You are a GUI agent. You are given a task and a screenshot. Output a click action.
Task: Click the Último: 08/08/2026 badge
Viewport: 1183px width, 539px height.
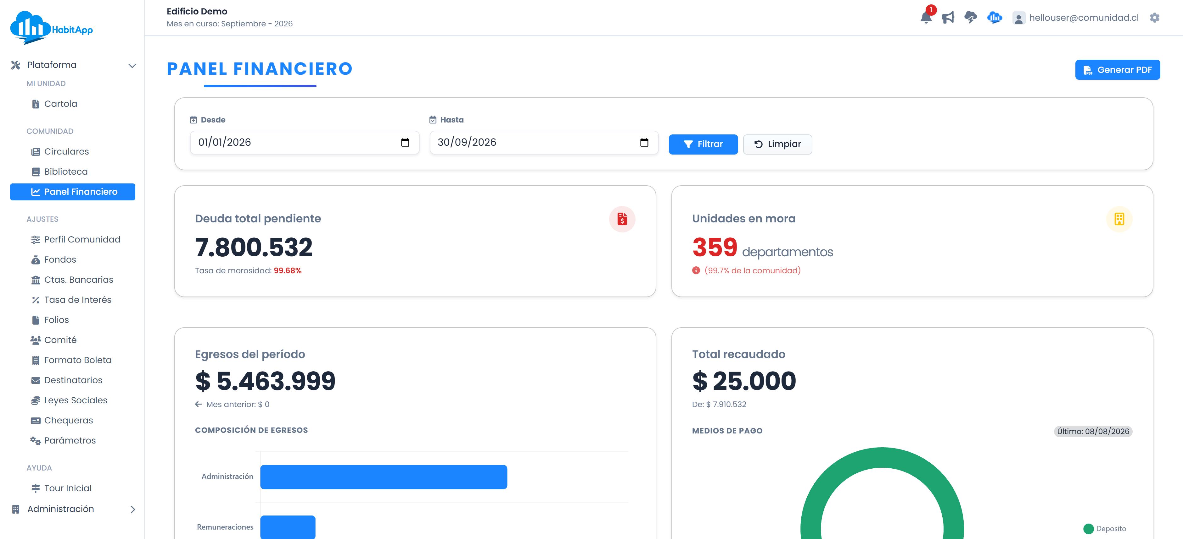pos(1093,431)
